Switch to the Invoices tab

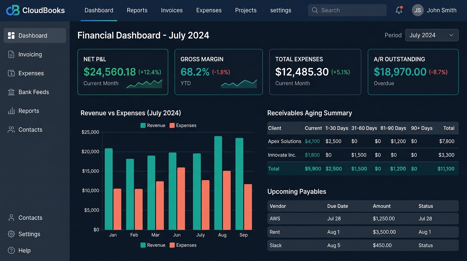(172, 11)
